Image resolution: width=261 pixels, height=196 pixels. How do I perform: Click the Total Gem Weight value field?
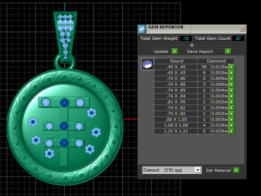186,39
